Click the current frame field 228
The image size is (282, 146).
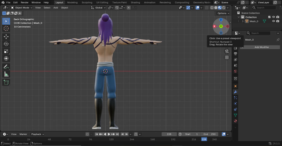click(169, 134)
